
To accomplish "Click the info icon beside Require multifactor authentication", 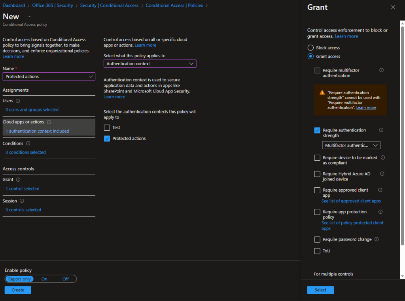I will (381, 70).
